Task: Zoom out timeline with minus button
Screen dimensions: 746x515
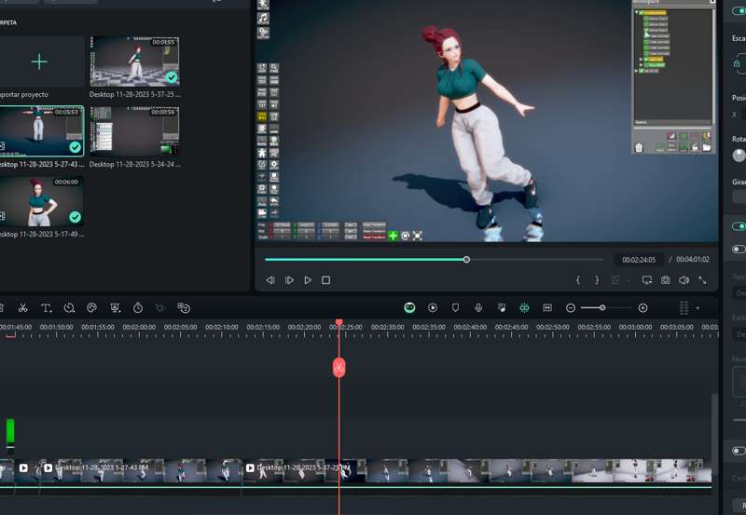Action: pos(571,308)
